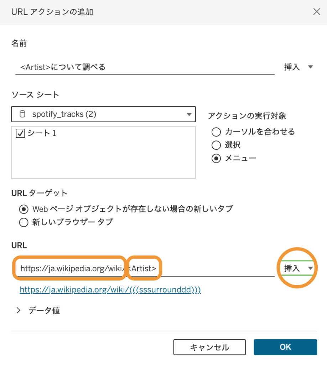Click the worksheet icon beside spotify_tracks (2)
327x365 pixels.
coord(23,114)
